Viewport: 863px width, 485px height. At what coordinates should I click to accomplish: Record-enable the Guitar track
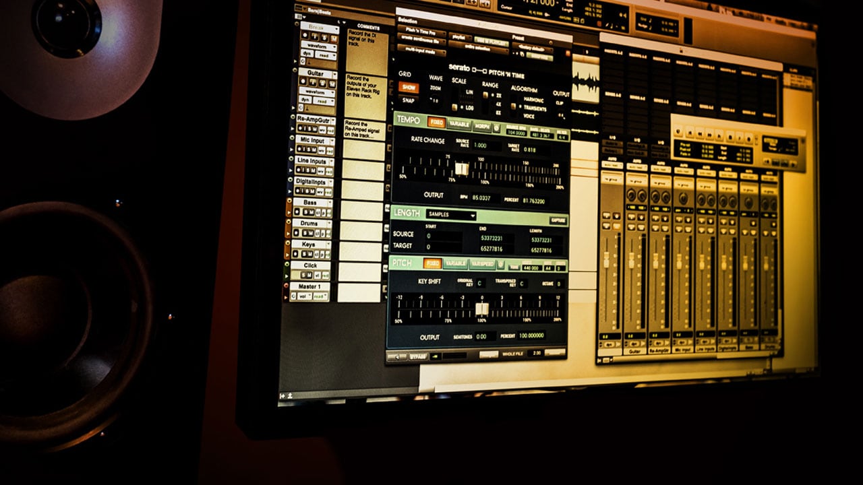tap(303, 81)
